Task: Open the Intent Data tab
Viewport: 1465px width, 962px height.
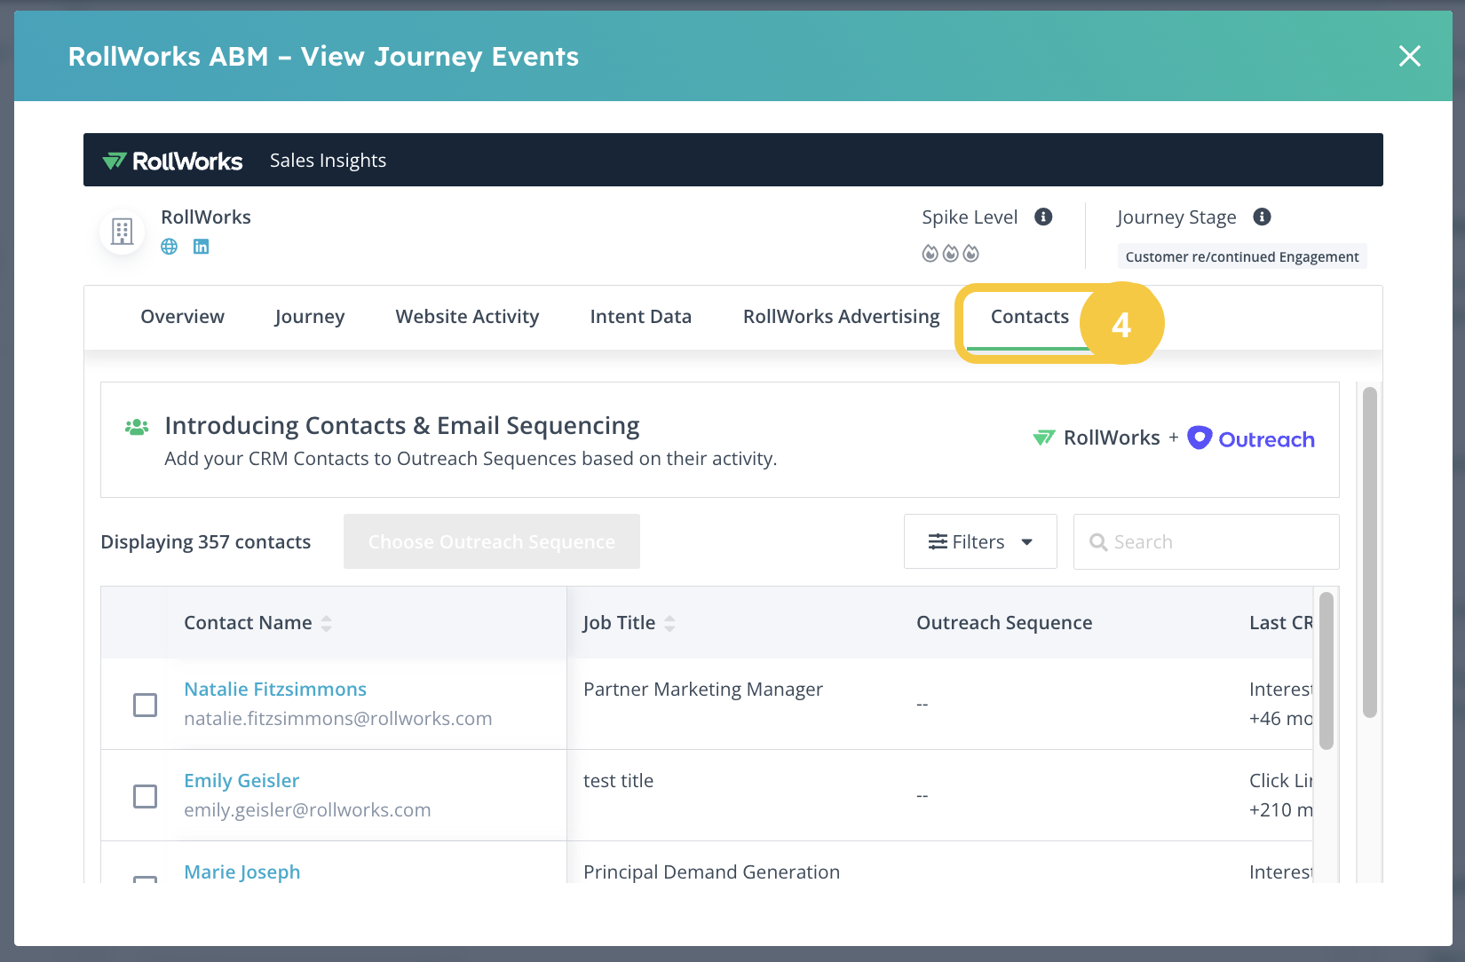Action: [x=640, y=317]
